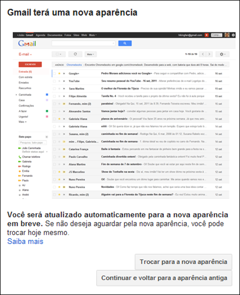
Task: Go to newer messages with left arrow
Action: [203, 54]
